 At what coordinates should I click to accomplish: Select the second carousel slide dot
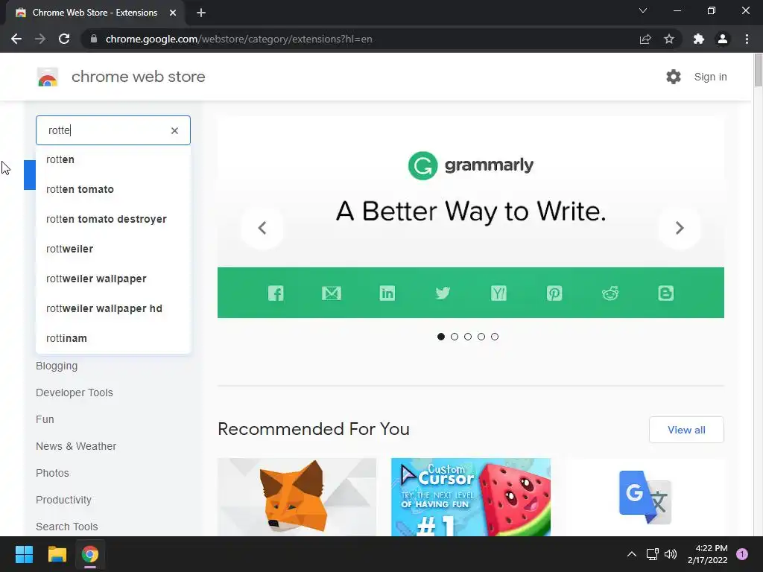pos(455,337)
